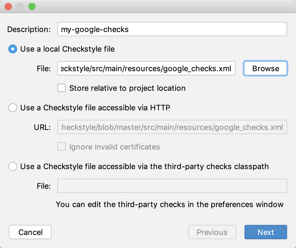Click the empty classpath File field

coord(172,186)
